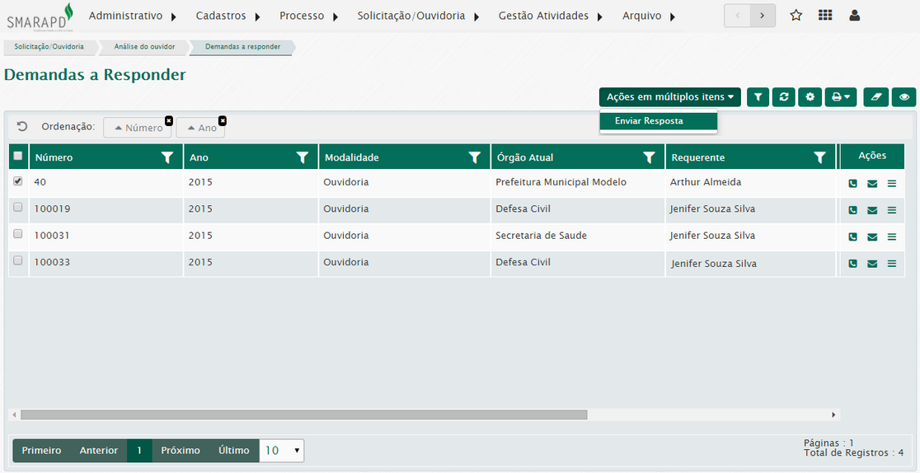Go to Próximo page

point(181,451)
